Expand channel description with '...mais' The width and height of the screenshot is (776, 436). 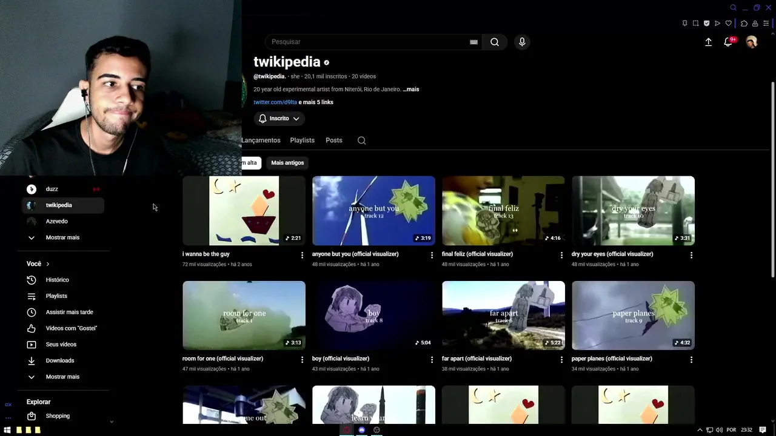coord(411,89)
